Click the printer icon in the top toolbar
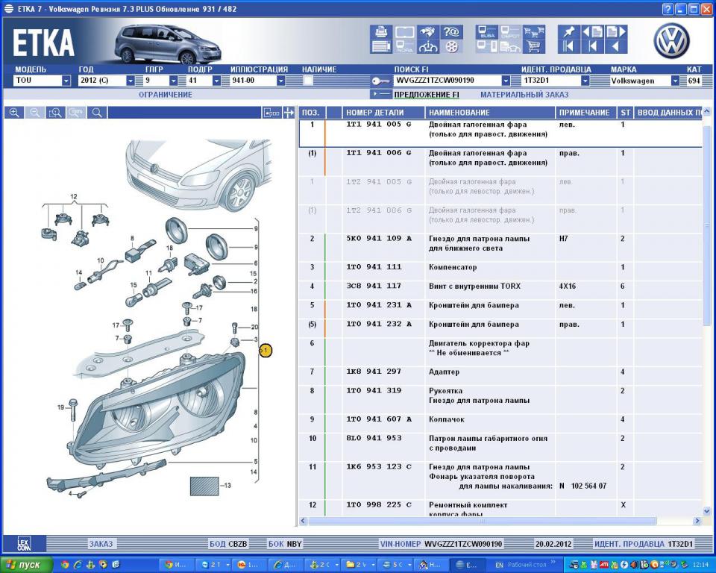Image resolution: width=716 pixels, height=573 pixels. click(381, 31)
